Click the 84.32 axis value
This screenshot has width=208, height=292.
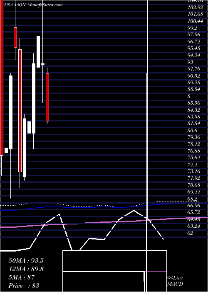[x=194, y=110]
